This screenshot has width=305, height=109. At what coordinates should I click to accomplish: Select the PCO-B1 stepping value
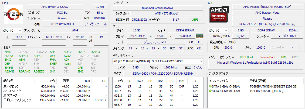(62, 13)
